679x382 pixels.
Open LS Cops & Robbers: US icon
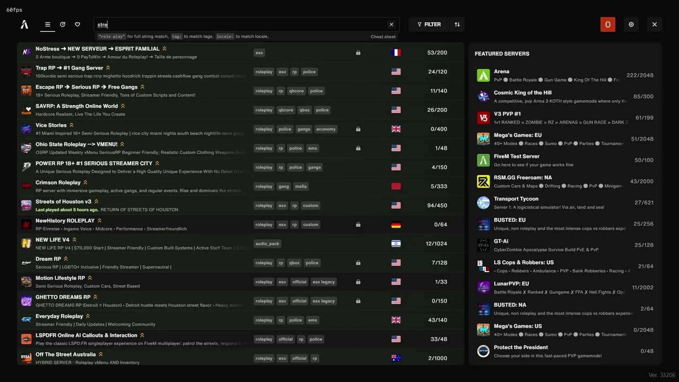click(483, 266)
